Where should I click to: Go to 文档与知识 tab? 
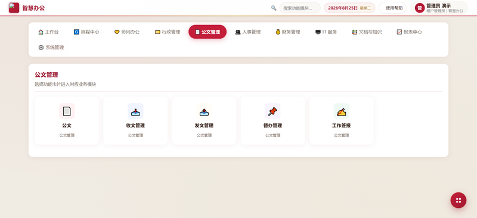coord(367,32)
